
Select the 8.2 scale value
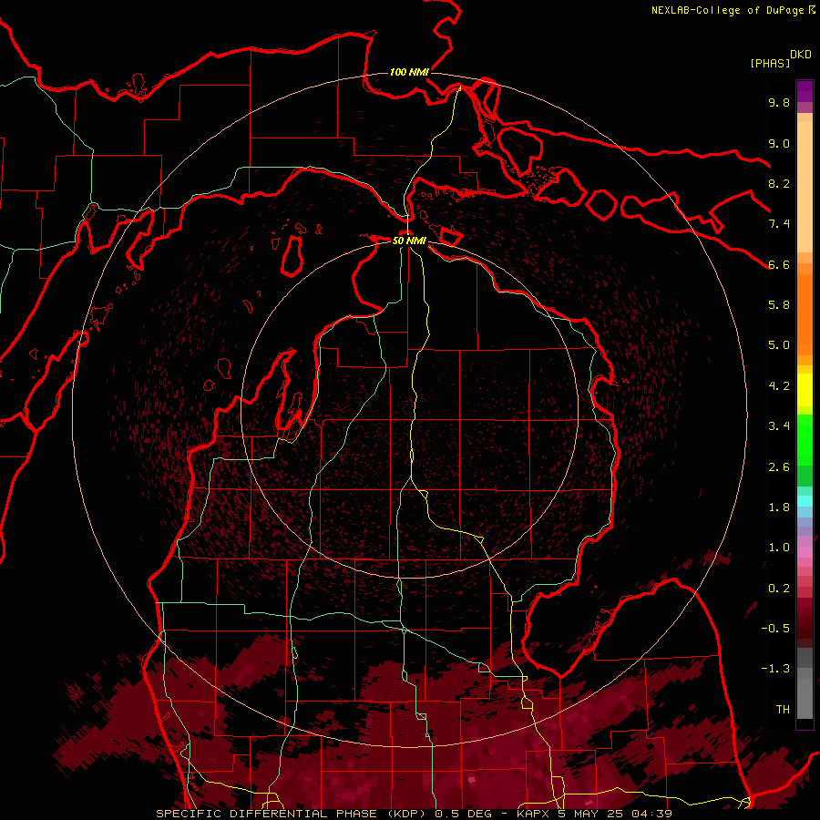click(x=779, y=183)
